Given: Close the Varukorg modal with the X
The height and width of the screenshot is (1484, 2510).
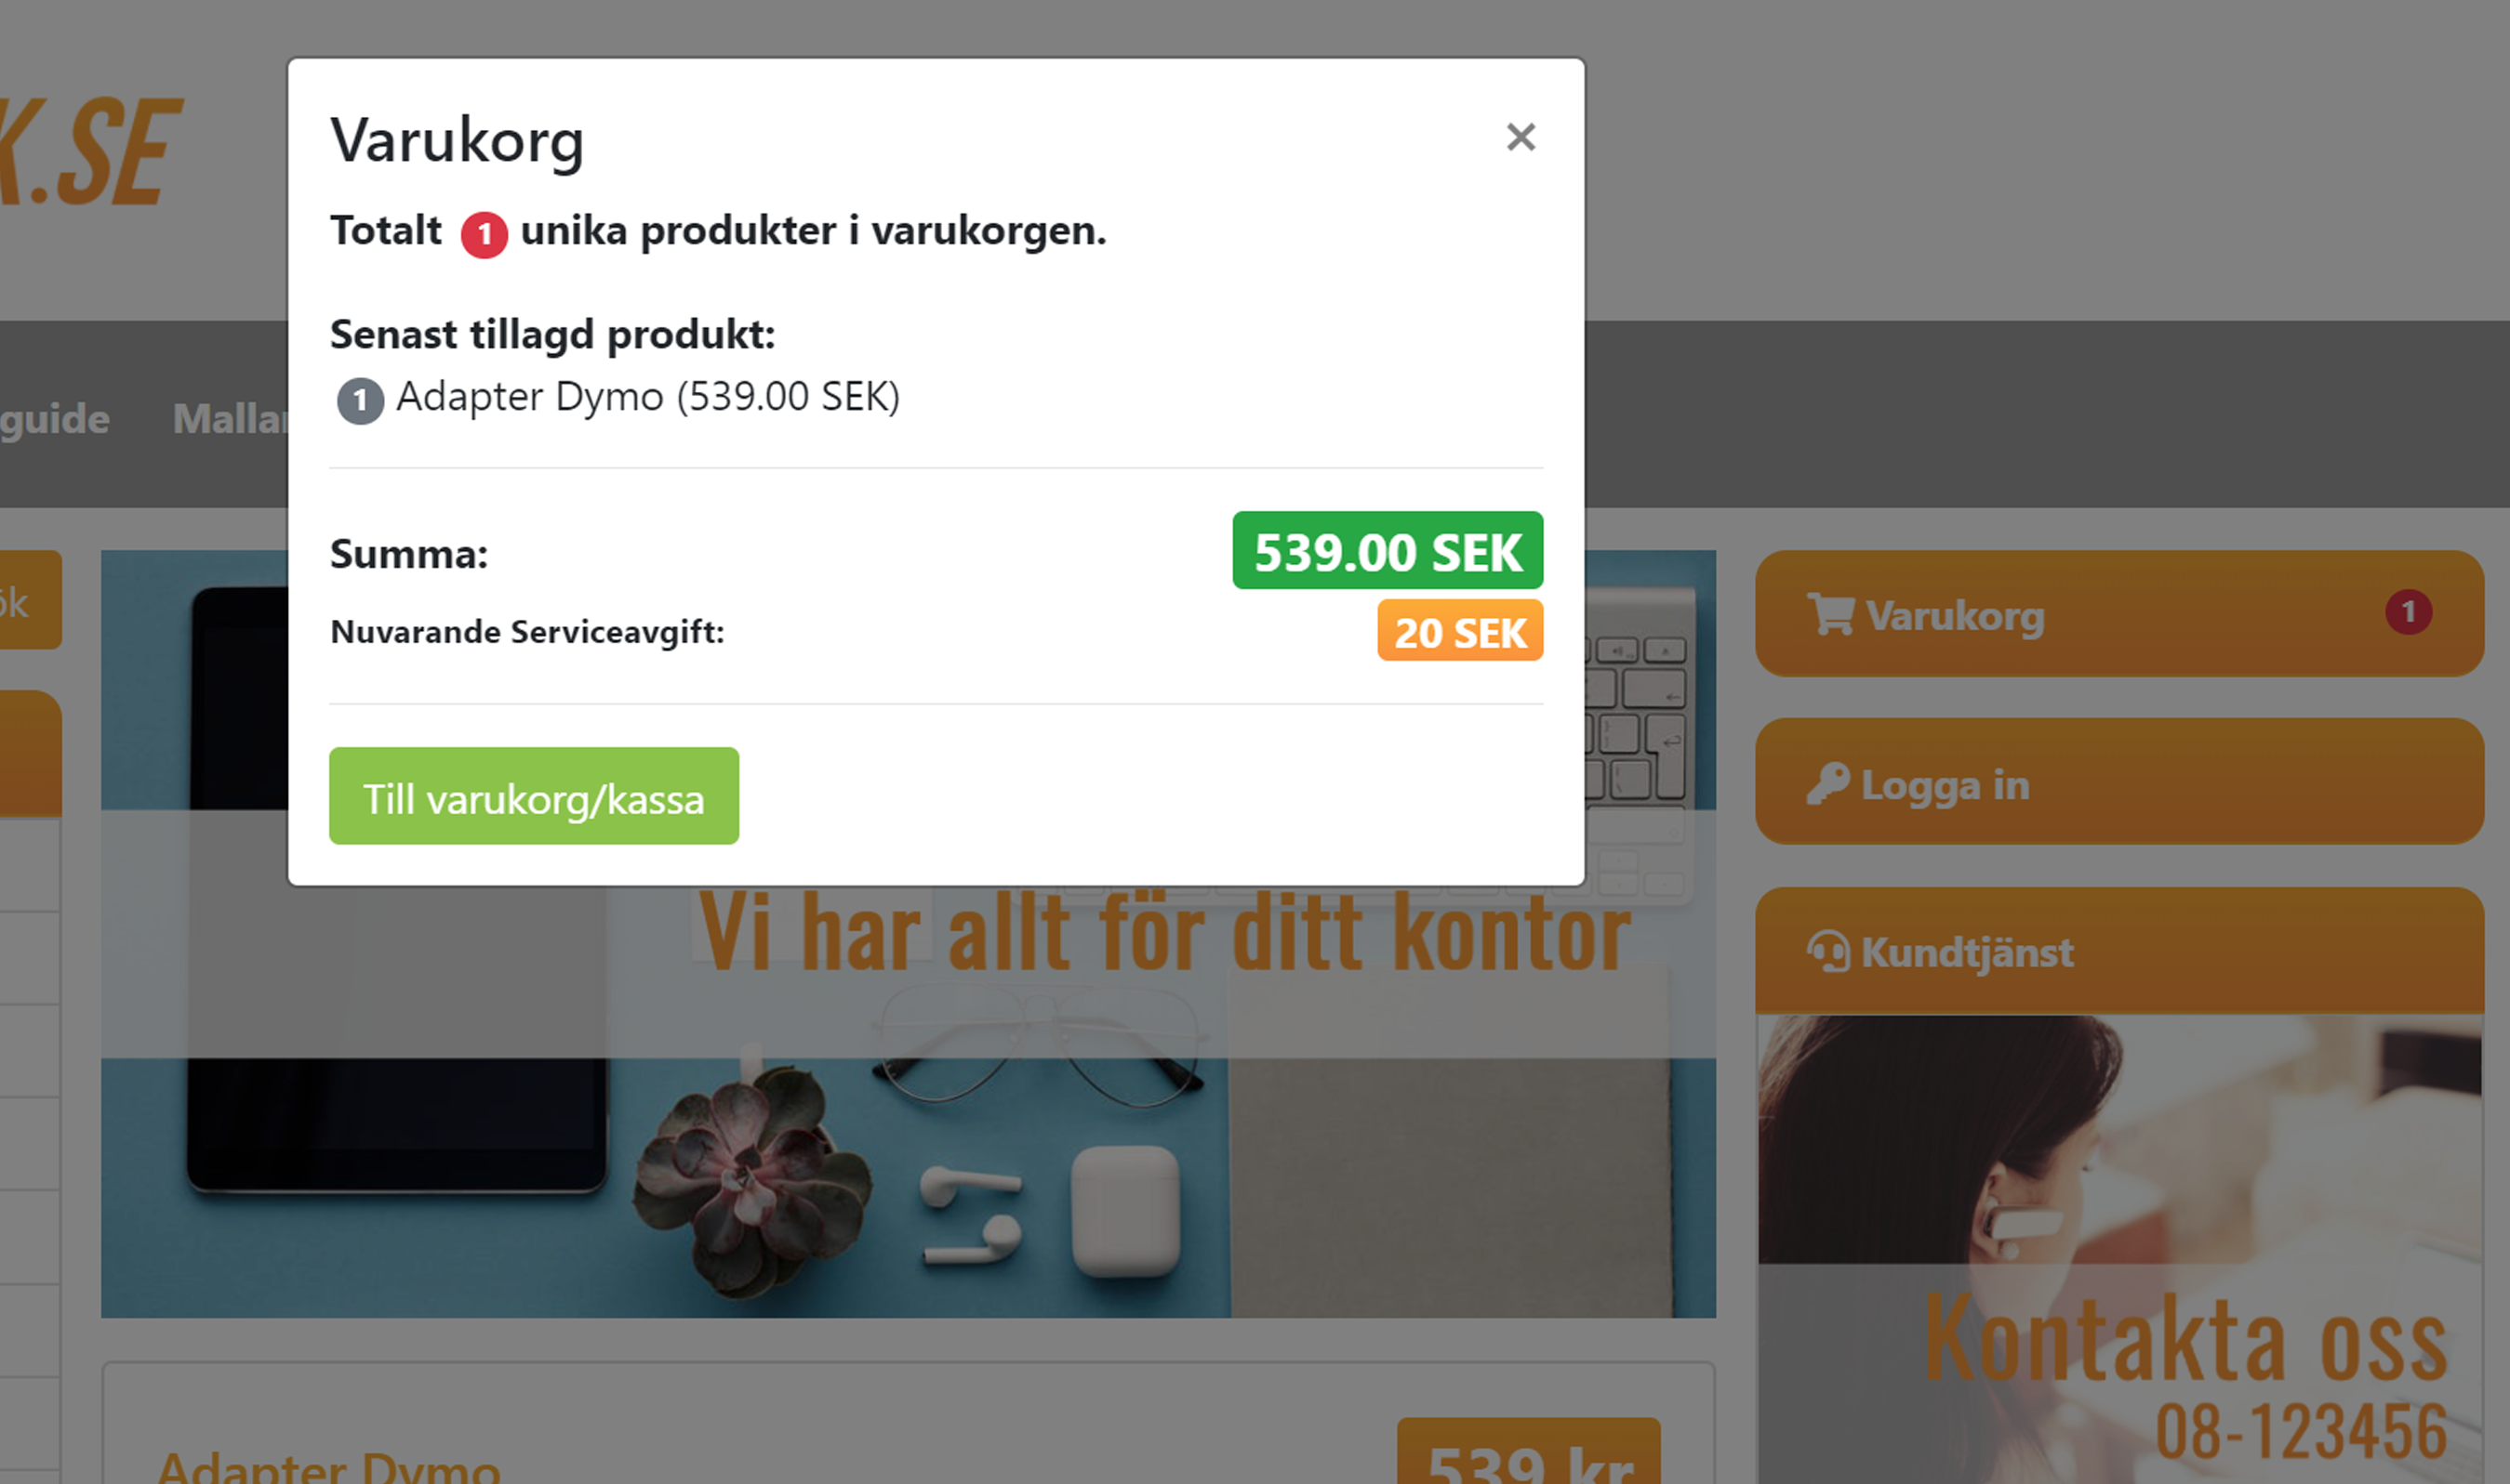Looking at the screenshot, I should [1521, 137].
